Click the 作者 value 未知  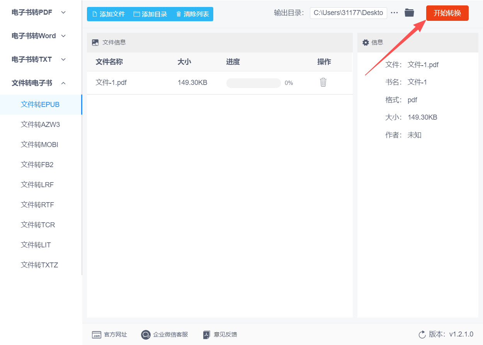[x=415, y=135]
